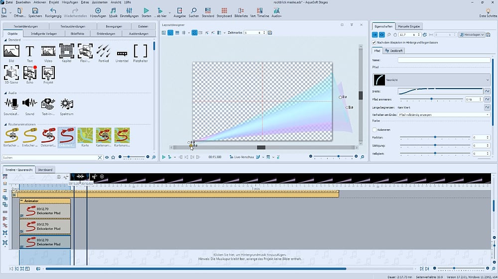Open the Ausgabe export tool

[179, 10]
